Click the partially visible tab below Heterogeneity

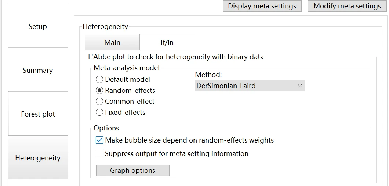[38, 183]
